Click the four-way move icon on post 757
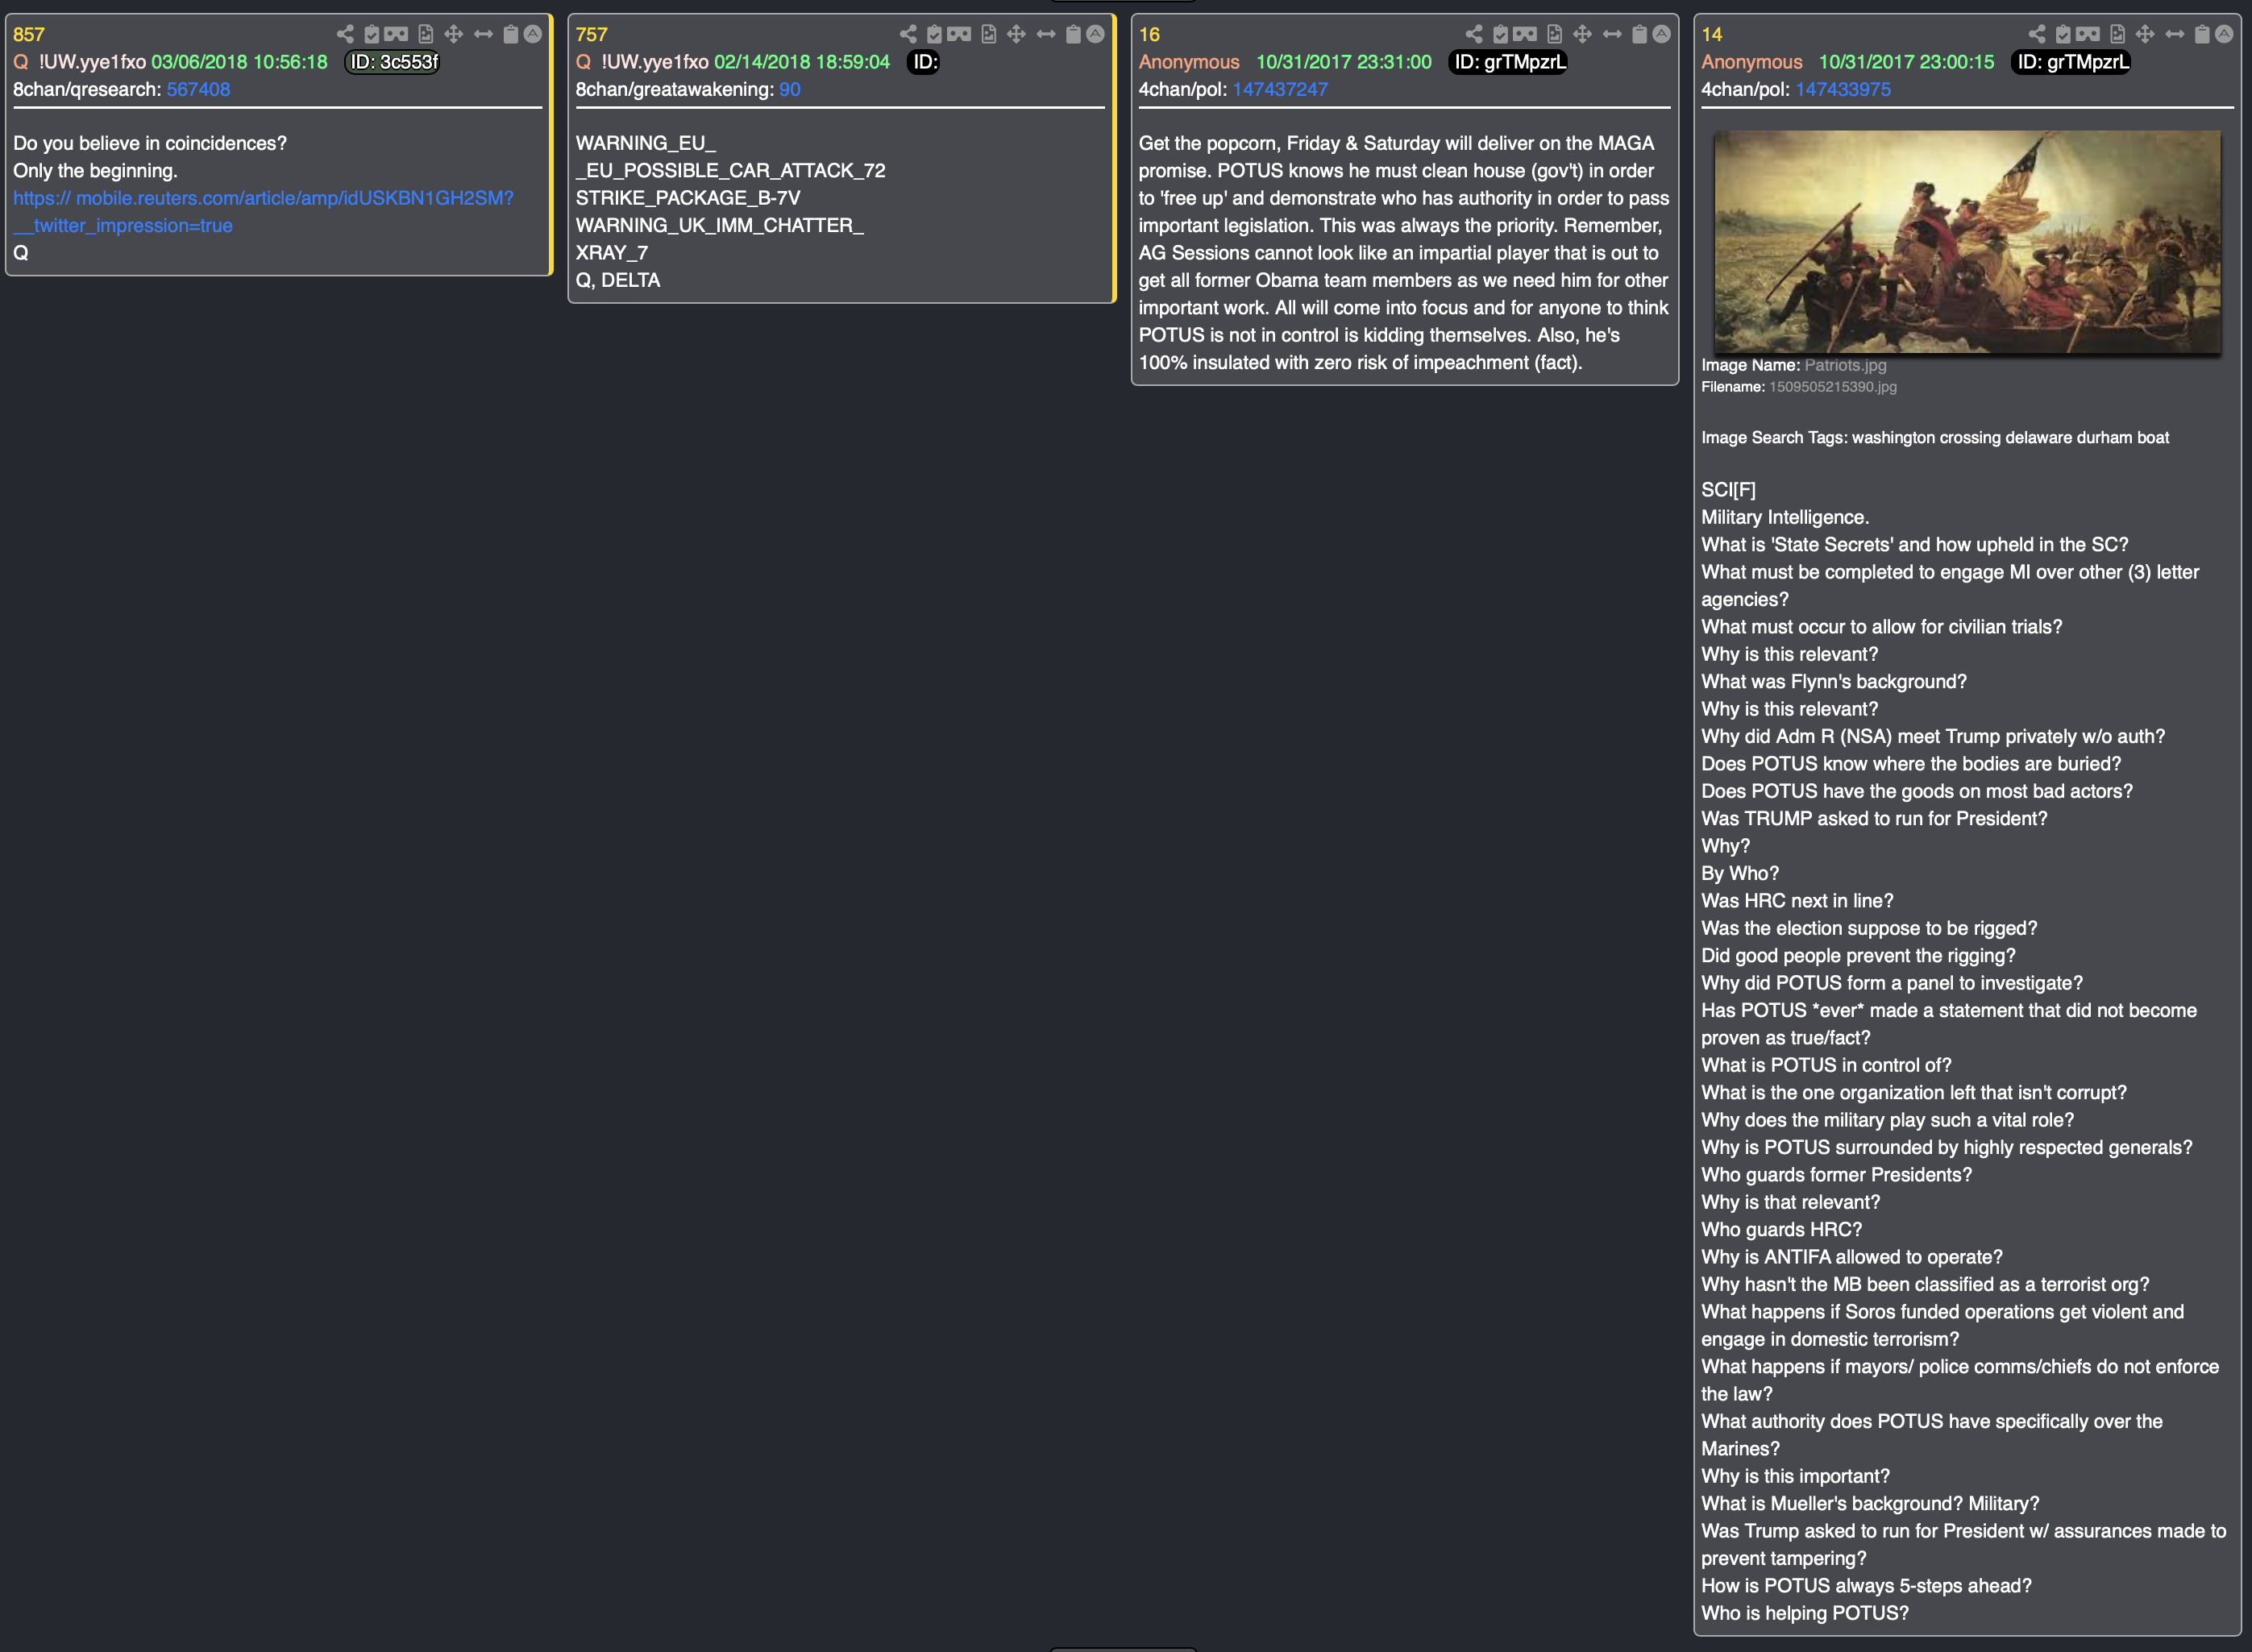Image resolution: width=2252 pixels, height=1652 pixels. (x=1017, y=34)
